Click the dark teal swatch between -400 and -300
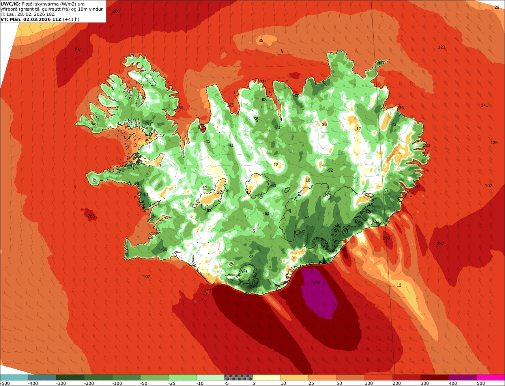 click(x=42, y=377)
